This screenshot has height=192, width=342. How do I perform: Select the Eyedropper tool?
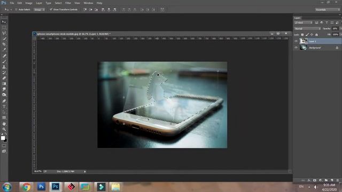(x=4, y=50)
